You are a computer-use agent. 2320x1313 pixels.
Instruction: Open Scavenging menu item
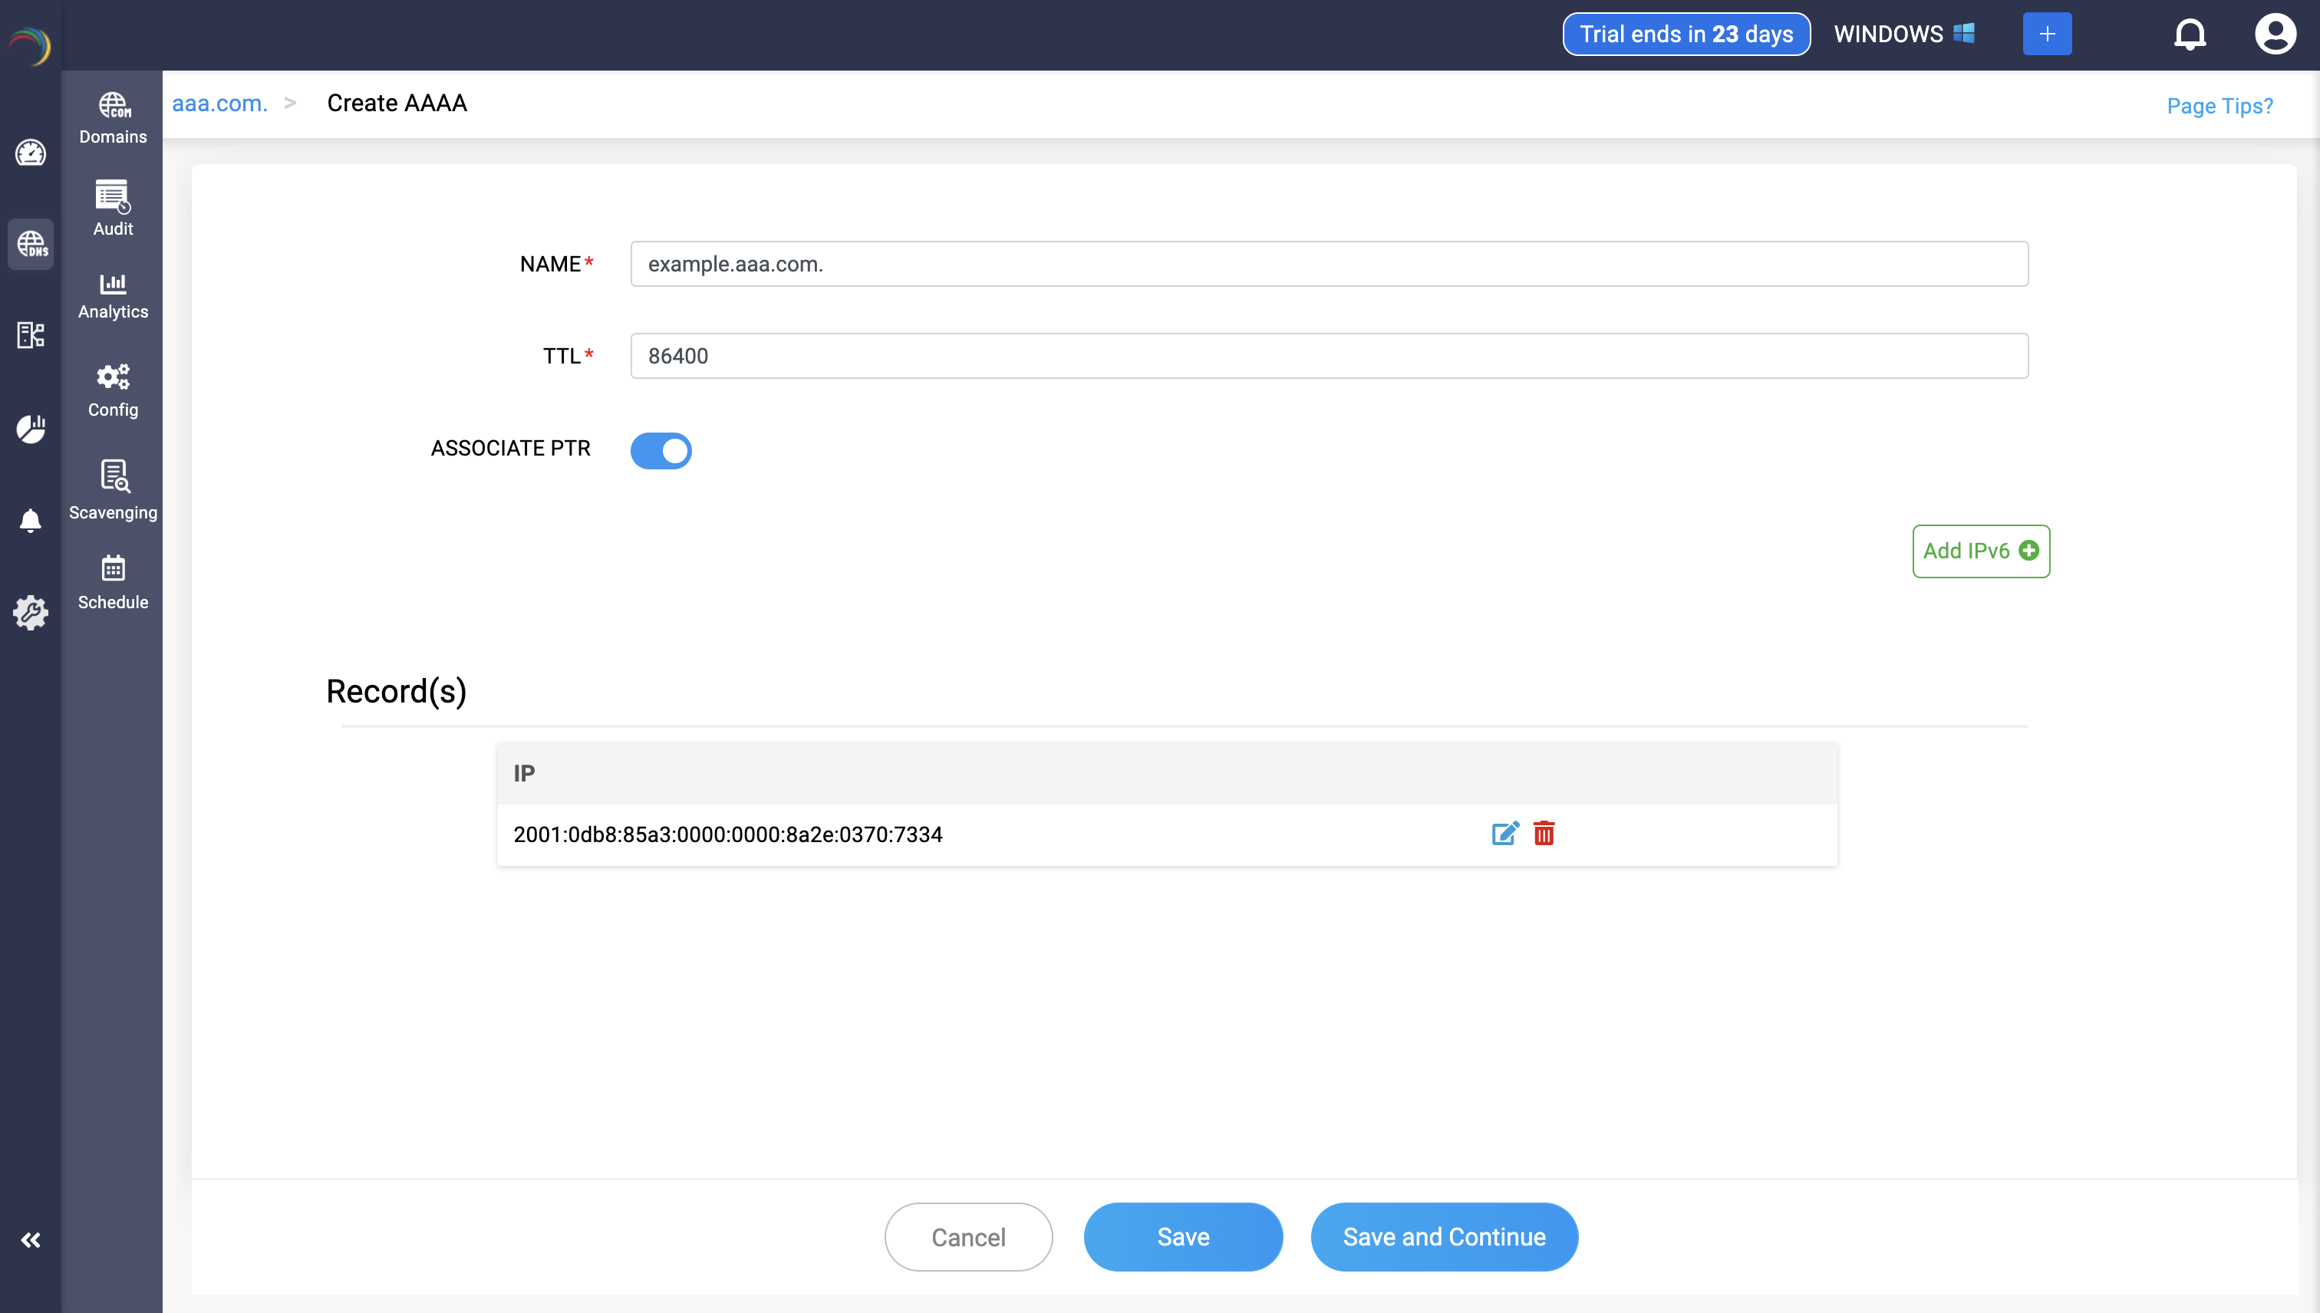tap(113, 489)
